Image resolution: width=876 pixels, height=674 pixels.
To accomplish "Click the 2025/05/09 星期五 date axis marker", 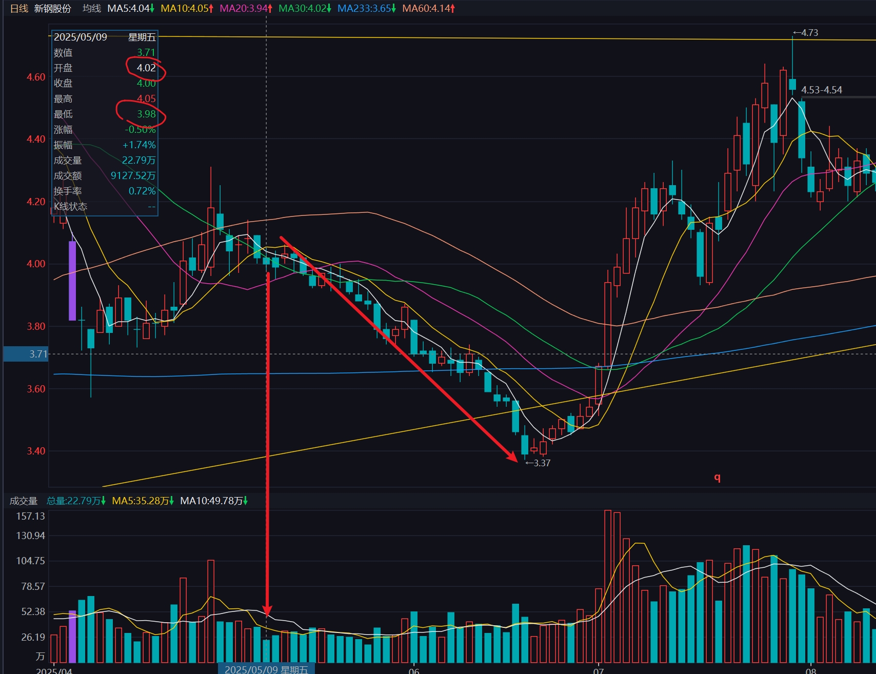I will pos(266,669).
